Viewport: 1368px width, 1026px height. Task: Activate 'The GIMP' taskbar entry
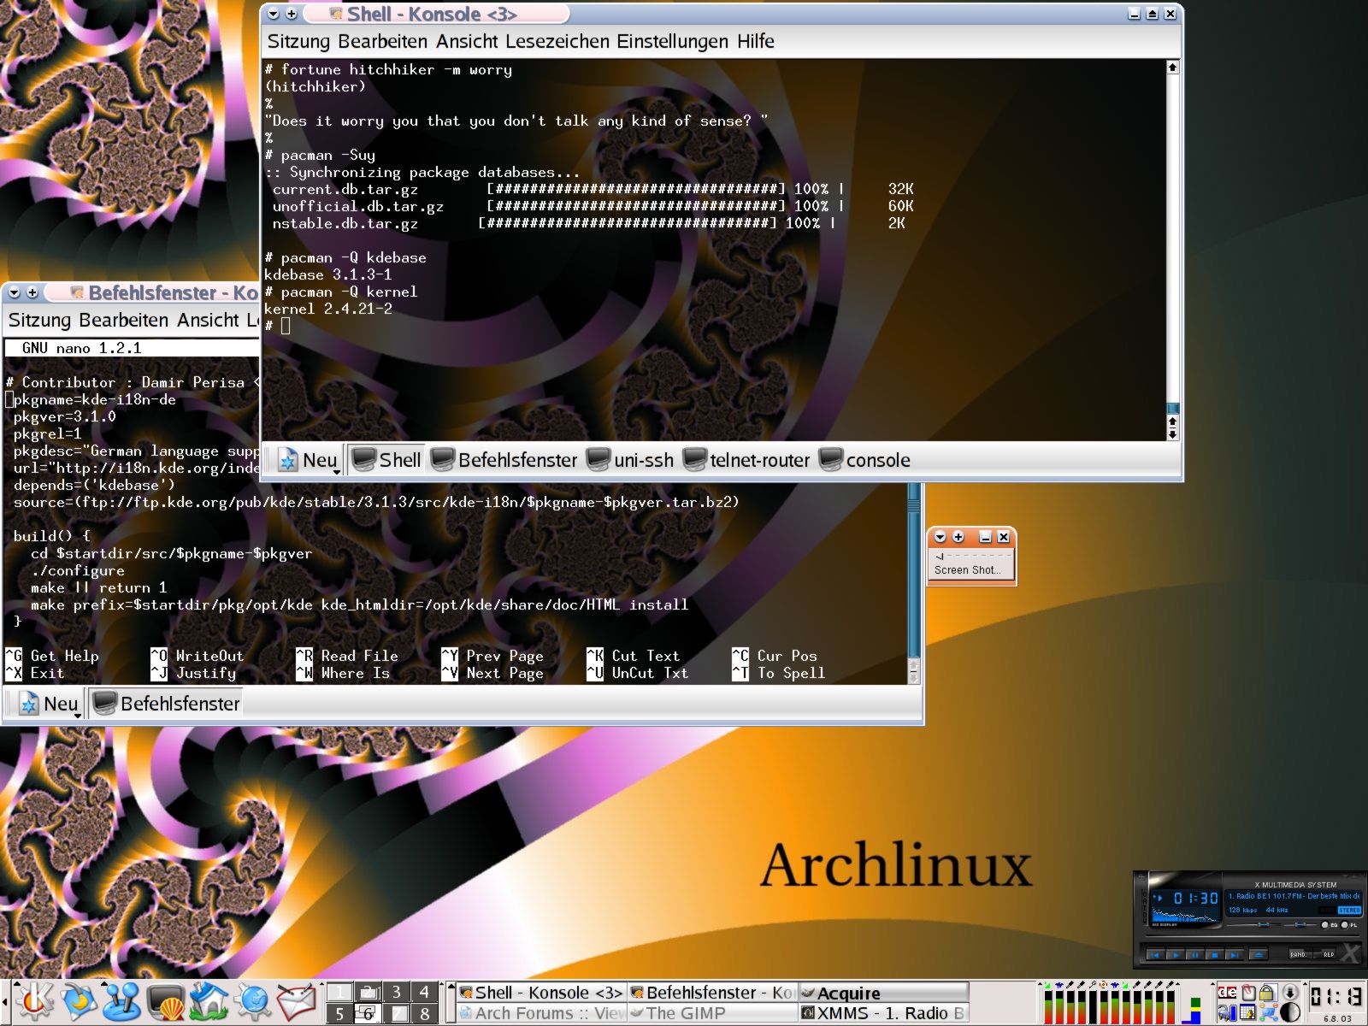coord(712,1013)
